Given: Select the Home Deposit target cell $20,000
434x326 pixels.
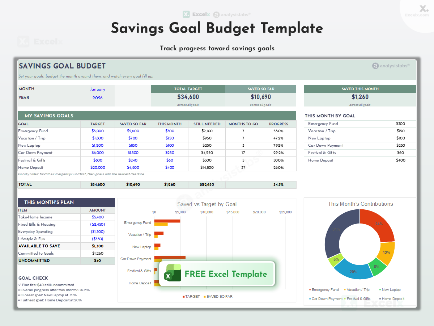Looking at the screenshot, I should click(x=98, y=167).
